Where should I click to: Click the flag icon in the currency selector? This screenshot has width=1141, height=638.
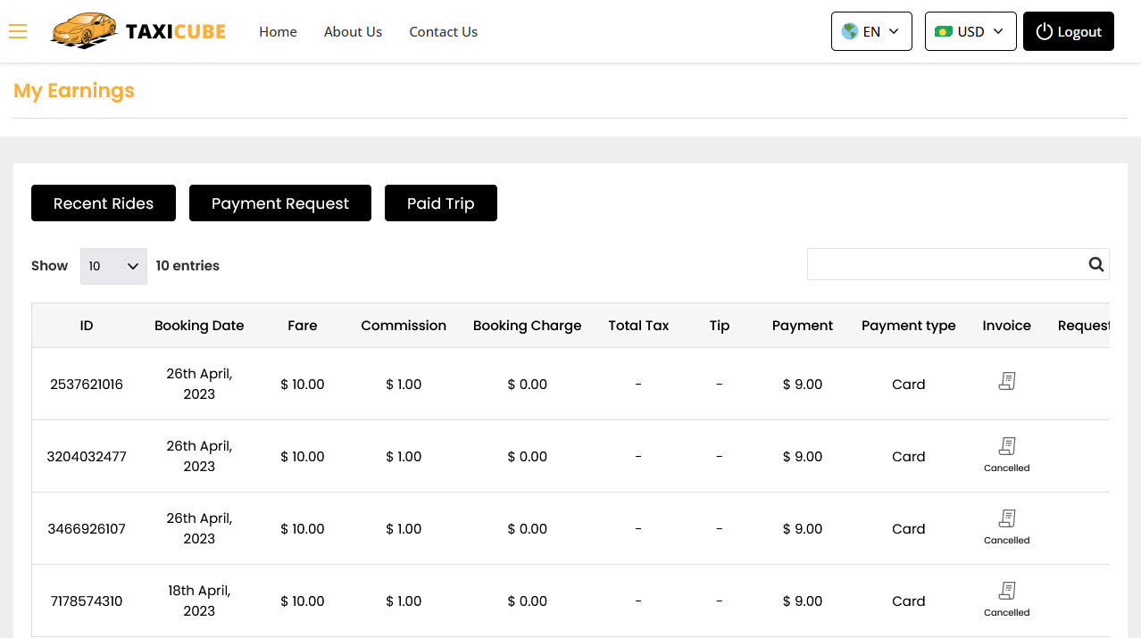[x=944, y=31]
